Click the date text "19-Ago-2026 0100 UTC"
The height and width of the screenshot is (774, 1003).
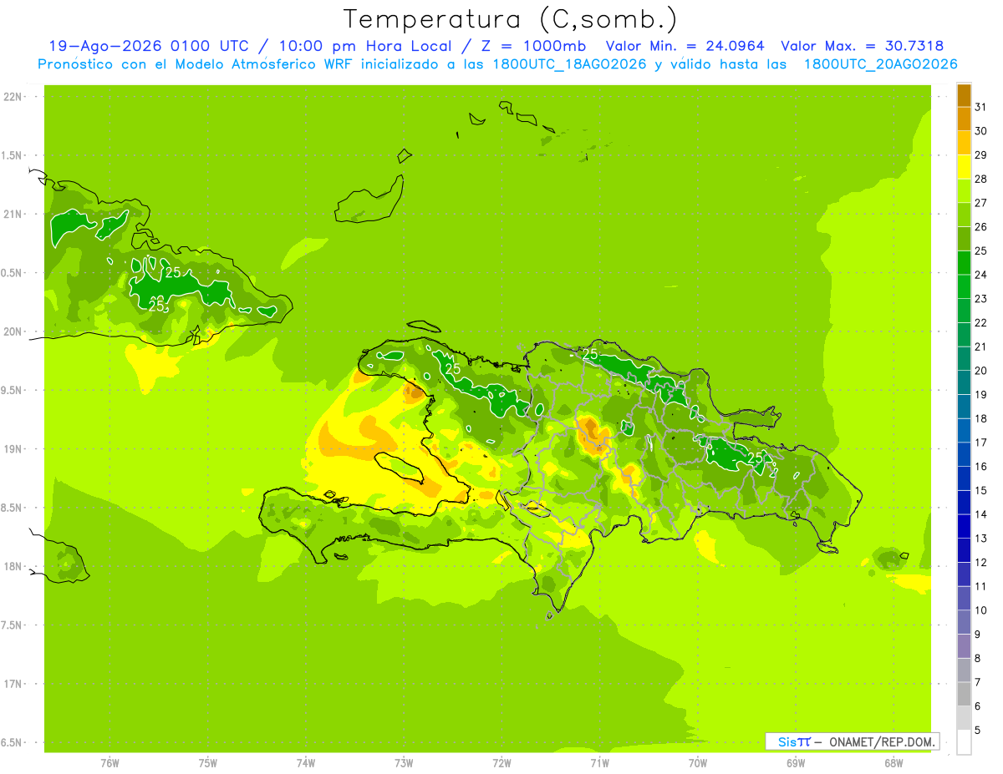tap(152, 46)
